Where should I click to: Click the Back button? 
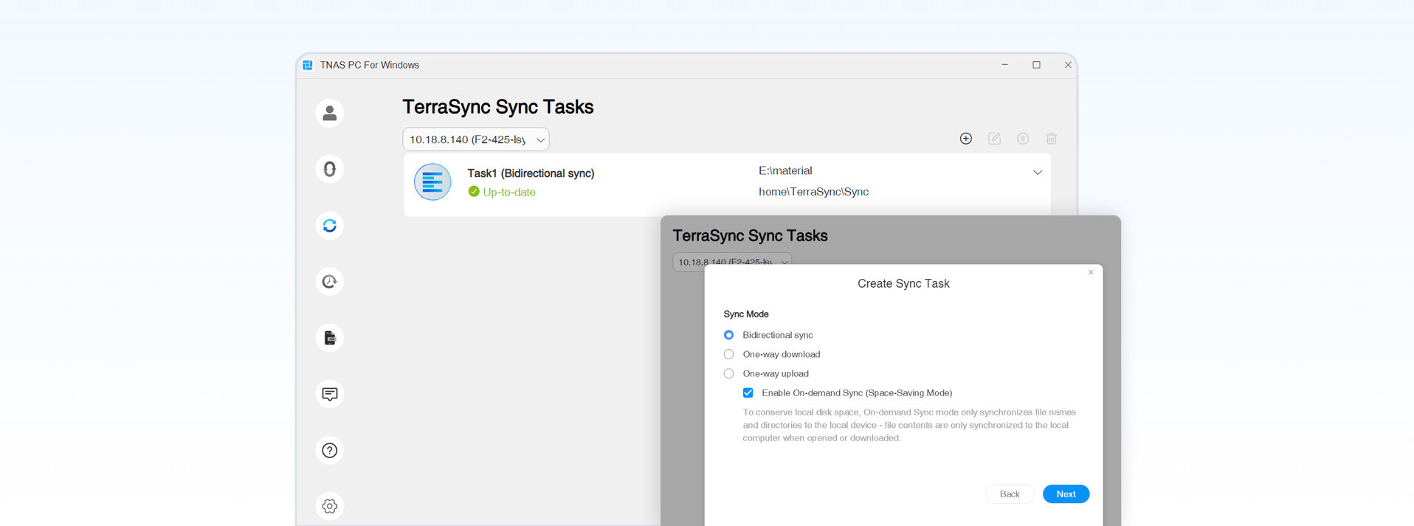tap(1009, 494)
